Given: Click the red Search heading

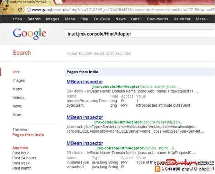Looking at the screenshot, I should tap(21, 53).
